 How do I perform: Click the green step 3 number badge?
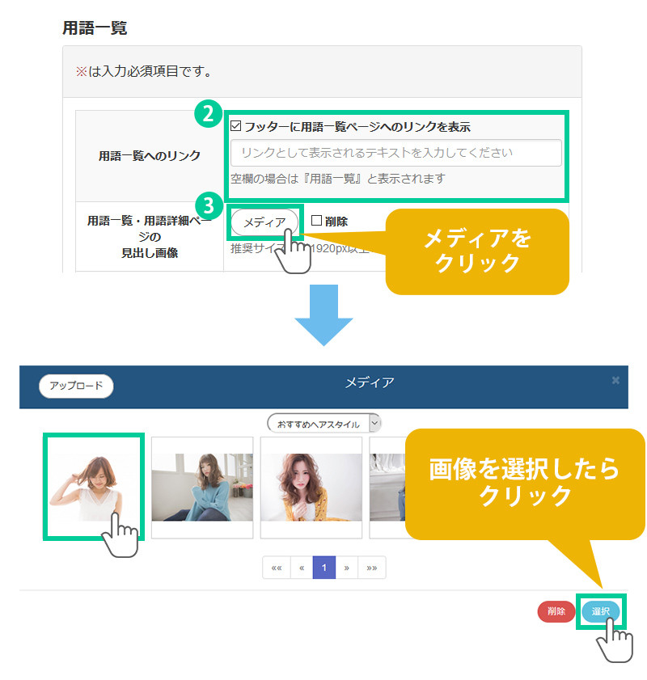[x=208, y=202]
